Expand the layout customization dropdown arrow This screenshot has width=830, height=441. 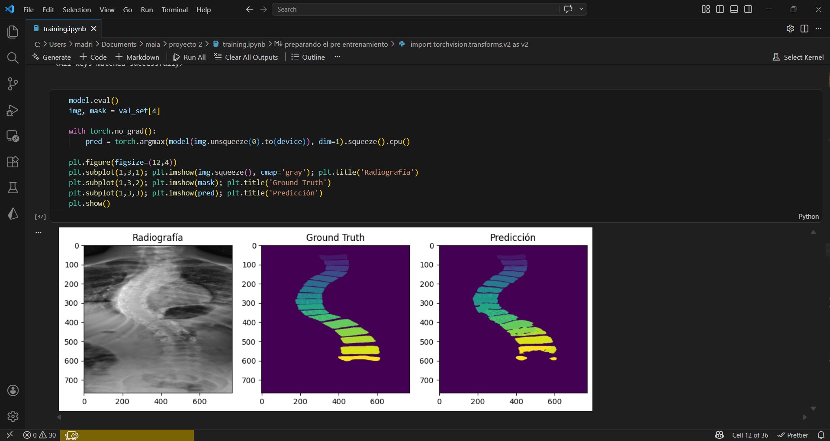tap(582, 9)
